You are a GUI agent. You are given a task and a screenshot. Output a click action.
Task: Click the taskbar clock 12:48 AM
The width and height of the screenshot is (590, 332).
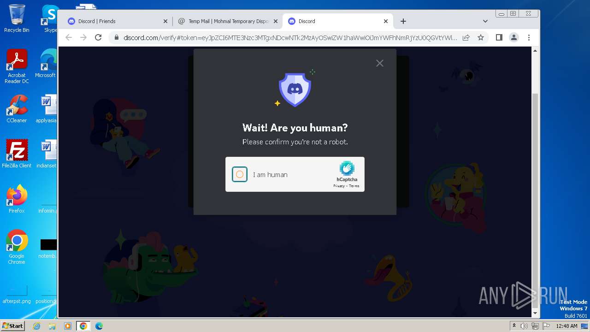pos(566,326)
